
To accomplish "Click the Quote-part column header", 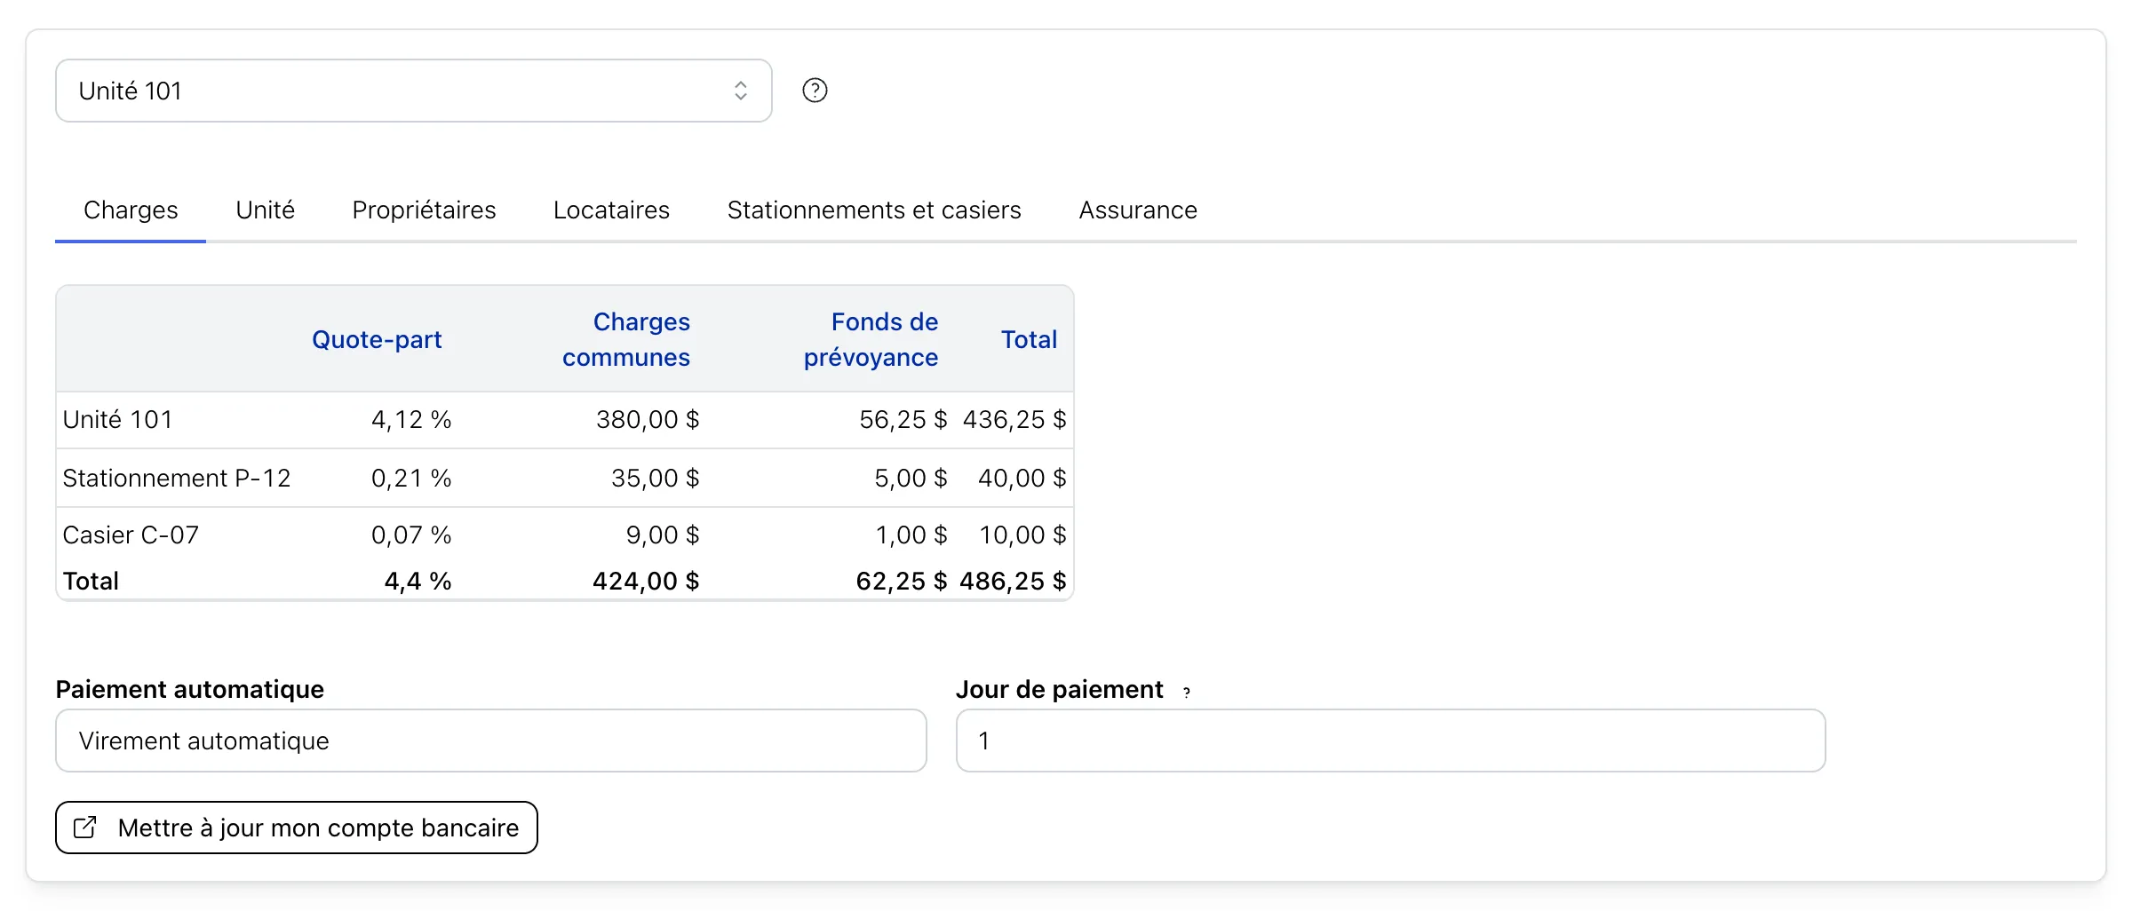I will pyautogui.click(x=377, y=340).
